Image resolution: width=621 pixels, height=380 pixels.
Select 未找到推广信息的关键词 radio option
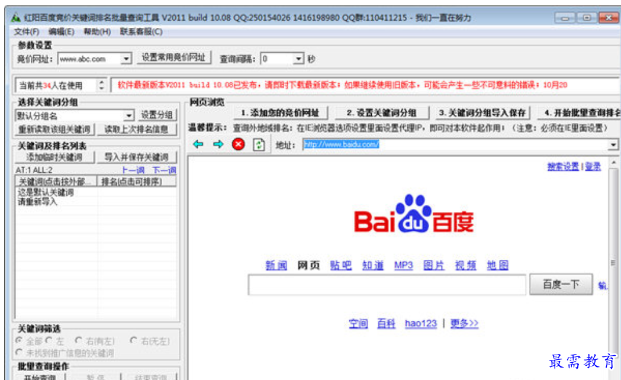point(18,352)
